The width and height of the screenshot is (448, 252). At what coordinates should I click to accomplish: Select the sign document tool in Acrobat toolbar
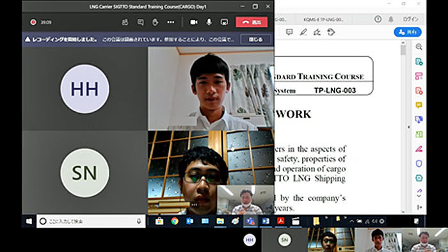(x=317, y=32)
